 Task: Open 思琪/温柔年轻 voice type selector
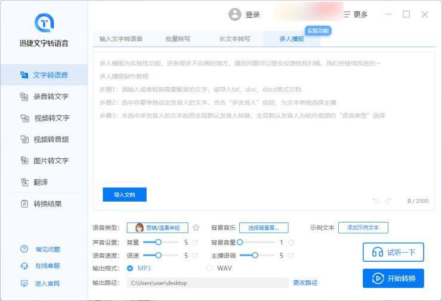click(157, 228)
